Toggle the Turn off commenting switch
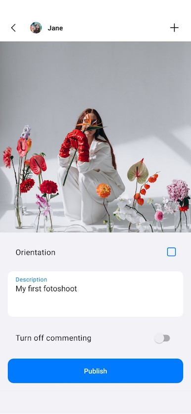191x414 pixels. pos(162,338)
